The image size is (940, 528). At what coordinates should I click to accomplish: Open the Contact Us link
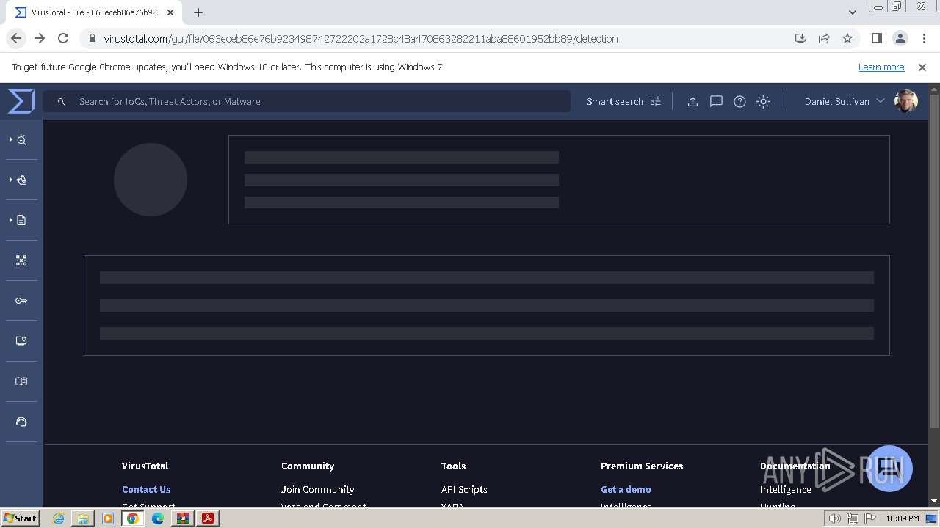(x=146, y=489)
